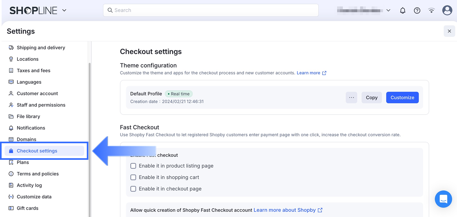Click the Shipping and delivery truck icon

pos(11,48)
